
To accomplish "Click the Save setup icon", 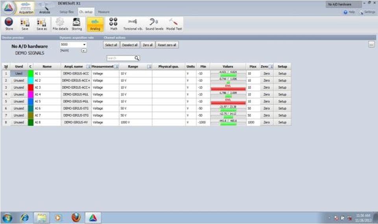I will click(x=25, y=24).
